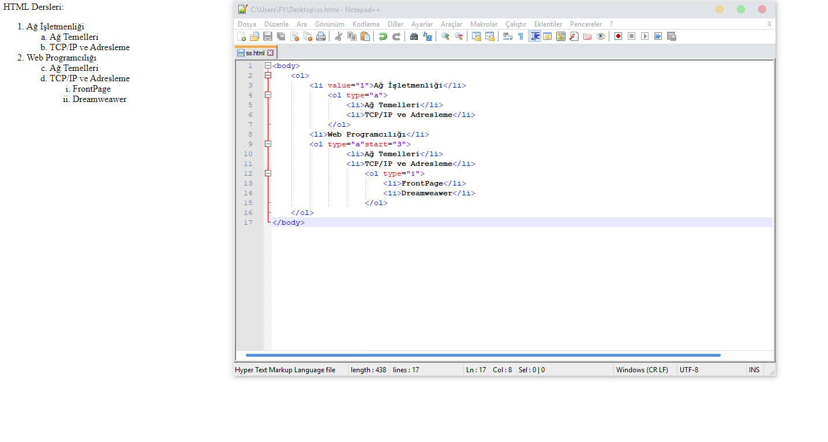Click the Save file toolbar icon
The image size is (828, 442).
pos(268,36)
